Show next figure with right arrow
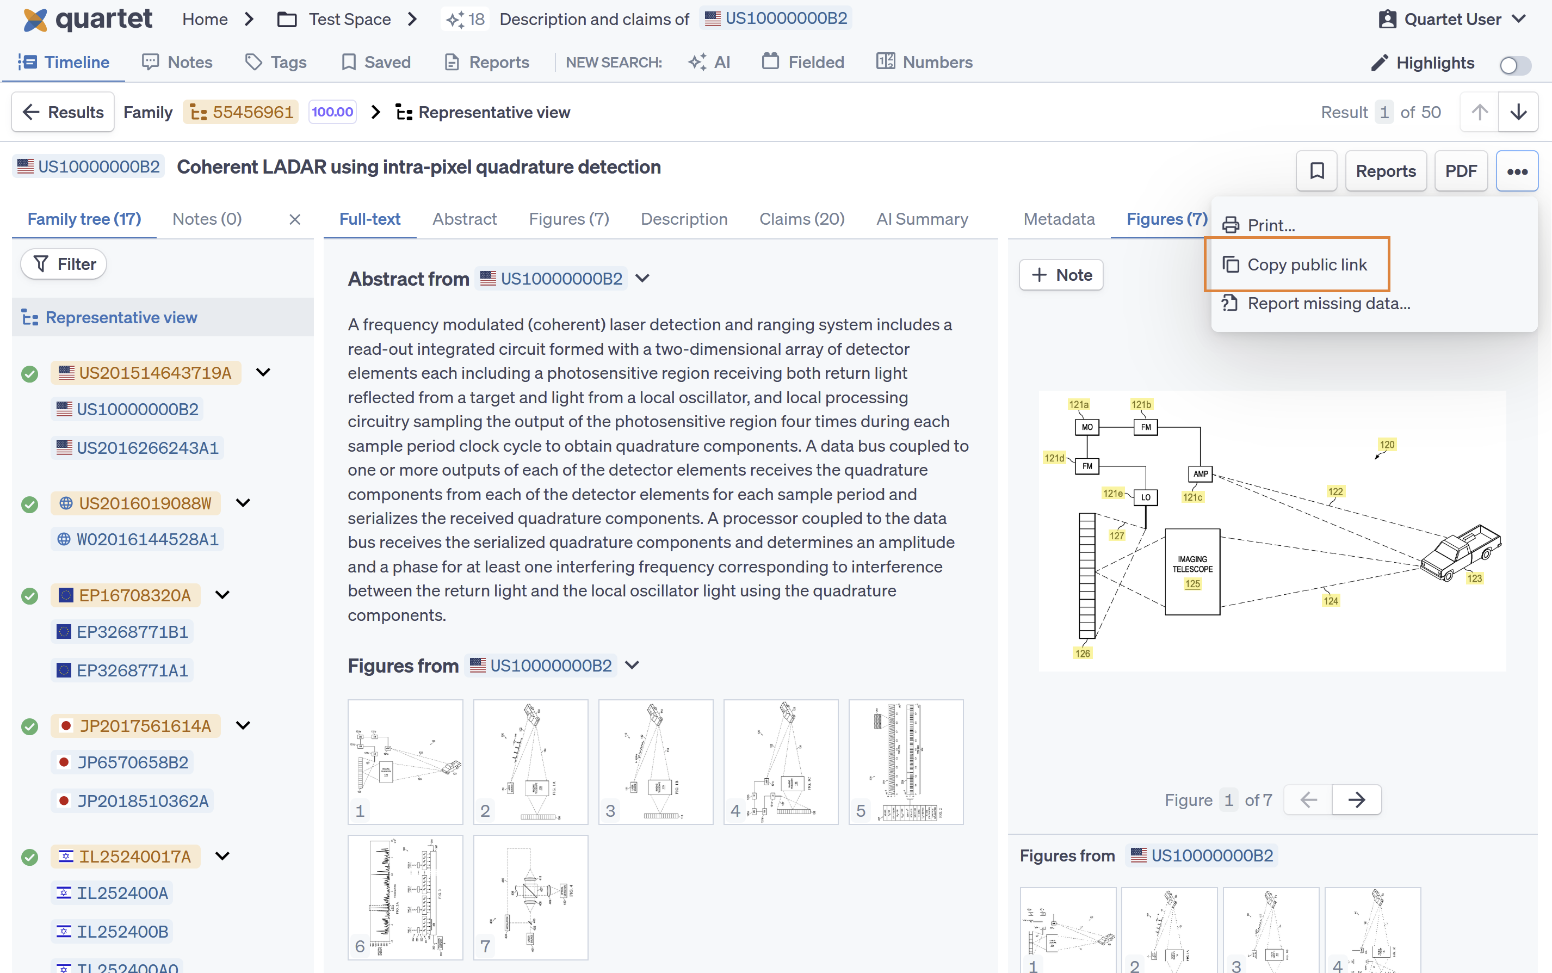Image resolution: width=1552 pixels, height=973 pixels. pyautogui.click(x=1356, y=800)
